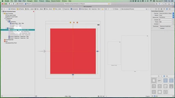Open the File inspector tab
Image resolution: width=175 pixels, height=98 pixels.
pyautogui.click(x=156, y=9)
